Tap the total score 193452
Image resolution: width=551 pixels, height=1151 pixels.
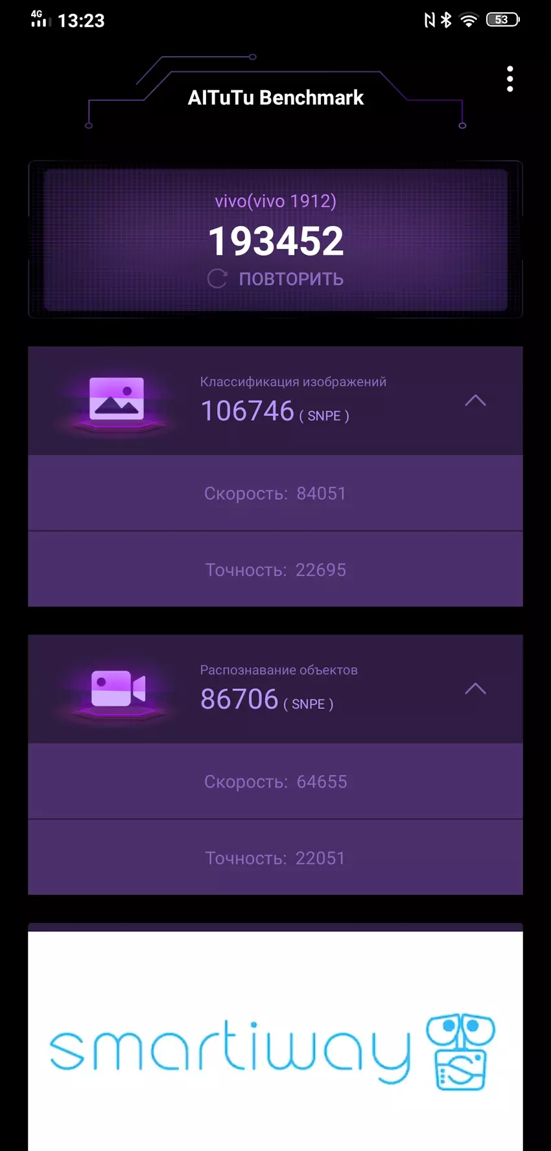pos(276,241)
